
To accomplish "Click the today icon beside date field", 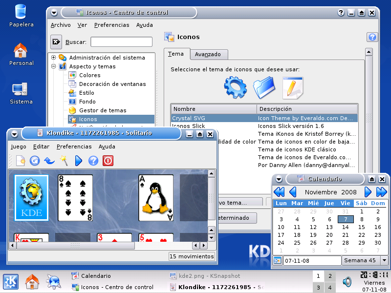I will 277,261.
